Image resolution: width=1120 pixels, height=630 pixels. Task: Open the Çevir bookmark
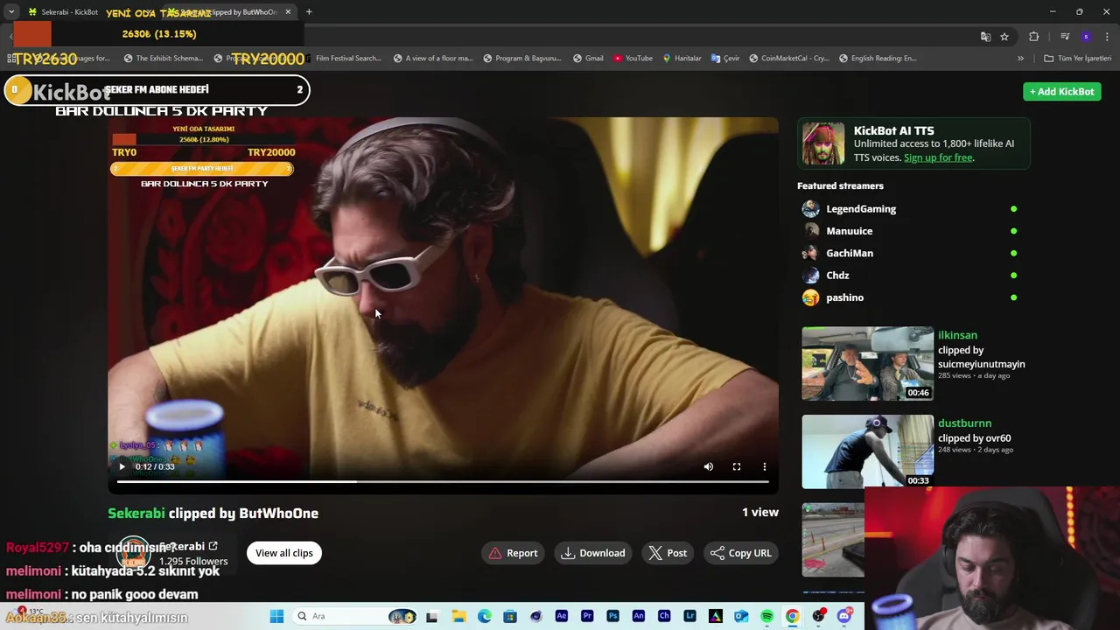[x=725, y=59]
